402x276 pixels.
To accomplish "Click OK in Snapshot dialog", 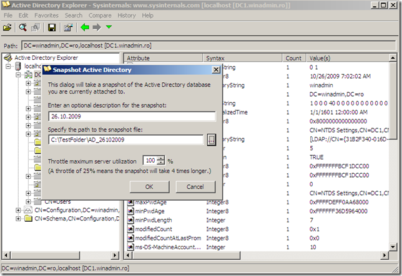I will pos(149,187).
